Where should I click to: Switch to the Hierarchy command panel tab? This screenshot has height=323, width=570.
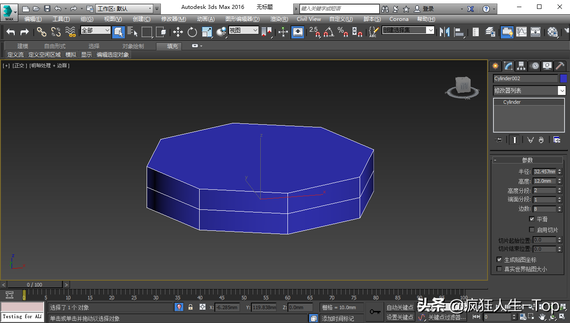(521, 66)
